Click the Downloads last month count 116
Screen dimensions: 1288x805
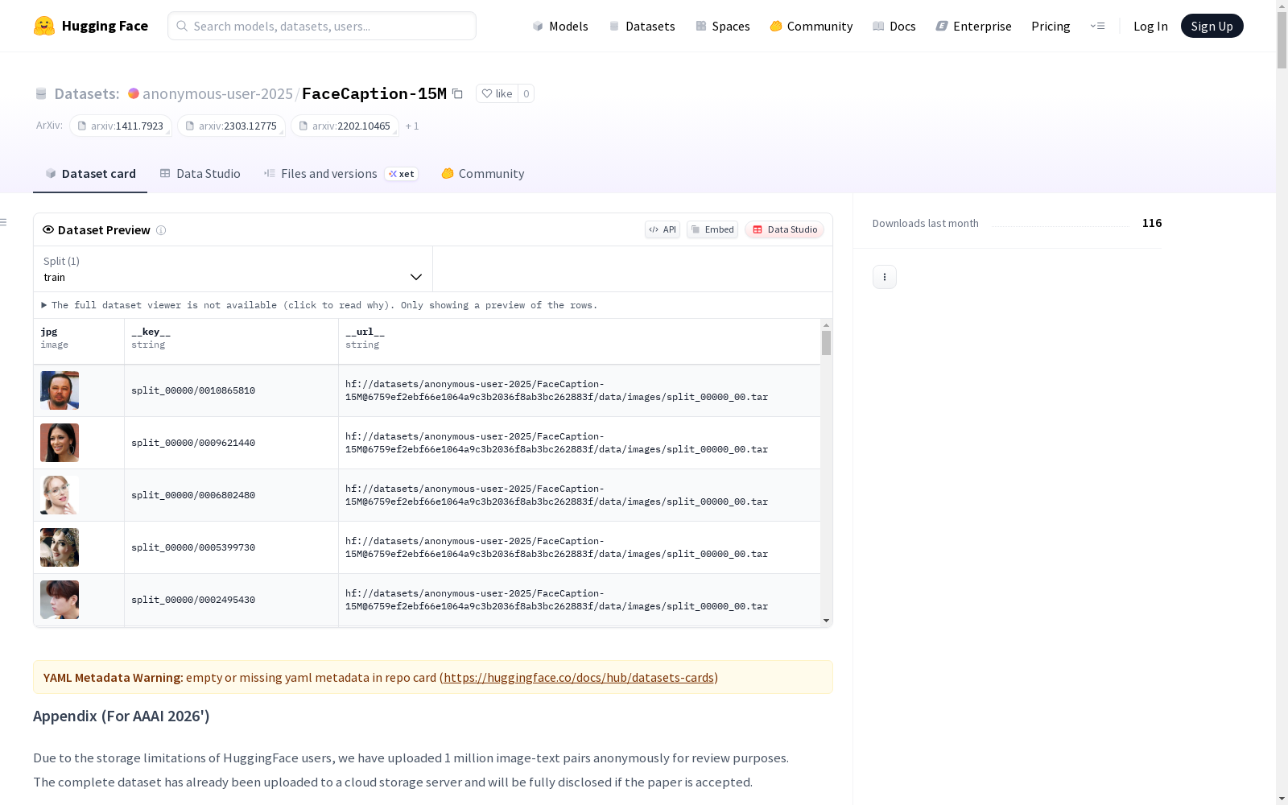click(1152, 223)
